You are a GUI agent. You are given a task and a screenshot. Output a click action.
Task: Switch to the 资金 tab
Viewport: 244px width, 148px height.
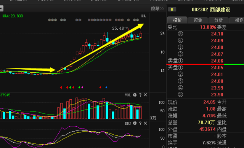[198, 20]
